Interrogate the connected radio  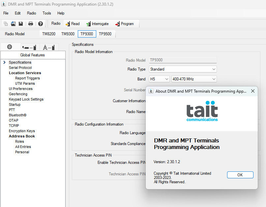tap(97, 24)
